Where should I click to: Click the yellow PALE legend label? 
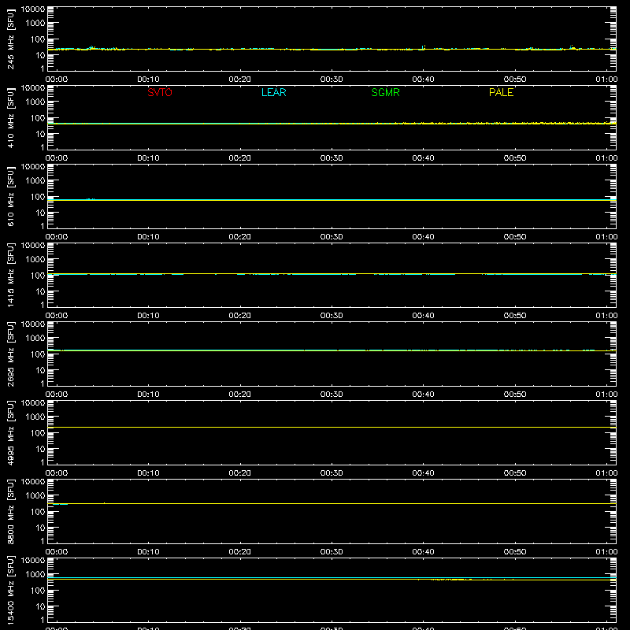[501, 92]
